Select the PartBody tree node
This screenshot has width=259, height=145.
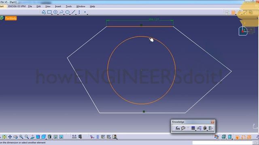click(11, 18)
